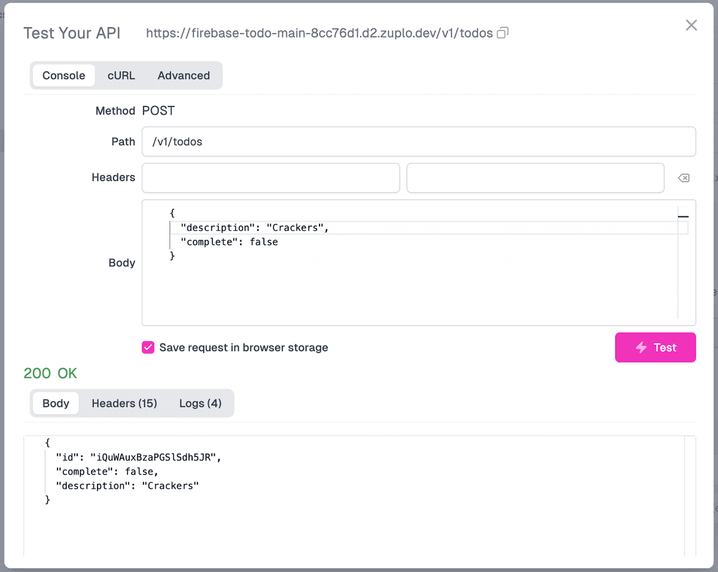Place cursor on the request "description" line
This screenshot has height=572, width=718.
[x=255, y=227]
